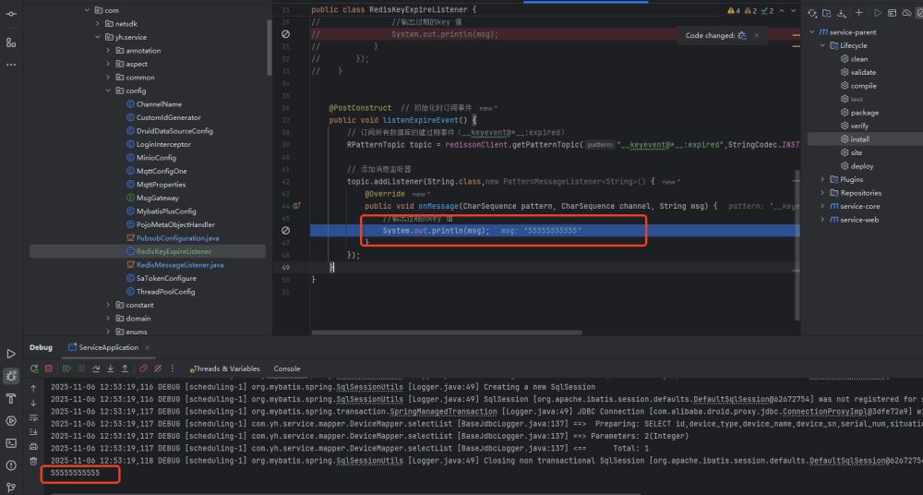Viewport: 923px width, 495px height.
Task: Open Run tool window icon
Action: pos(10,354)
